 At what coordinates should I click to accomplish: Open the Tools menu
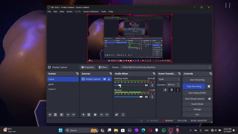(x=104, y=12)
